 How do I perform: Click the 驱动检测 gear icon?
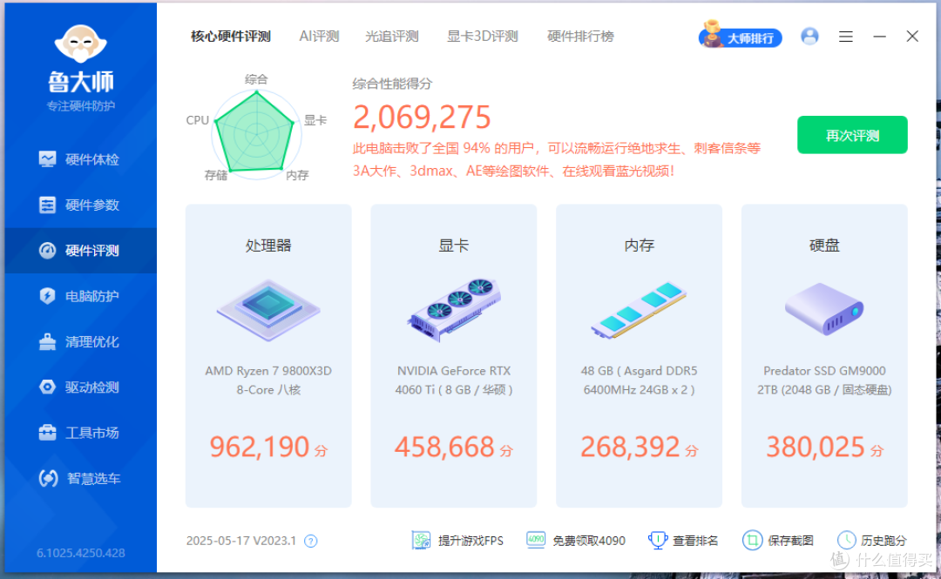pos(47,387)
